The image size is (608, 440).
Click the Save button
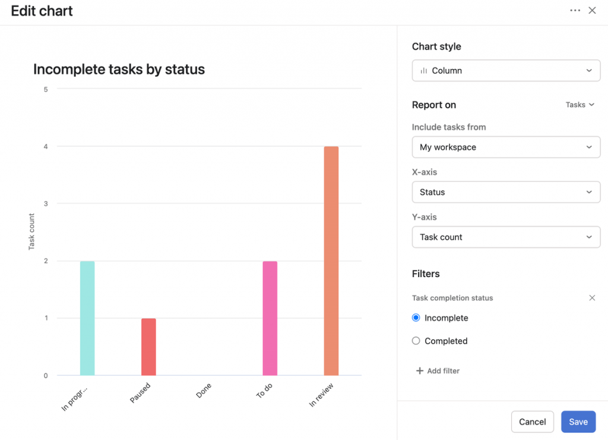(x=578, y=422)
